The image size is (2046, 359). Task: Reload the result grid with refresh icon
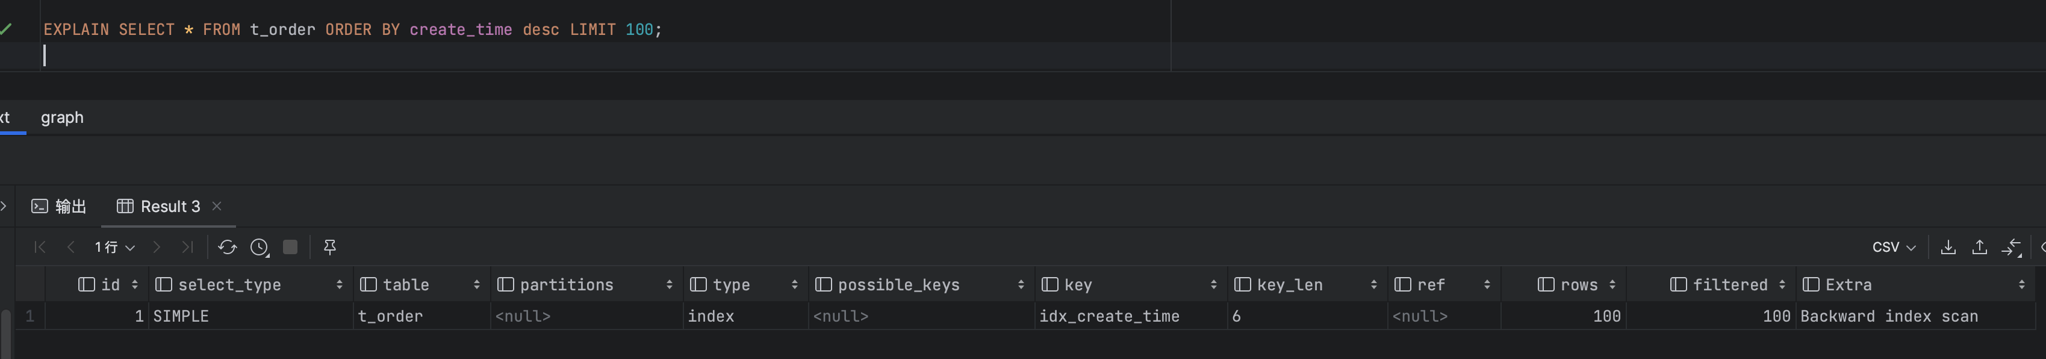click(227, 247)
